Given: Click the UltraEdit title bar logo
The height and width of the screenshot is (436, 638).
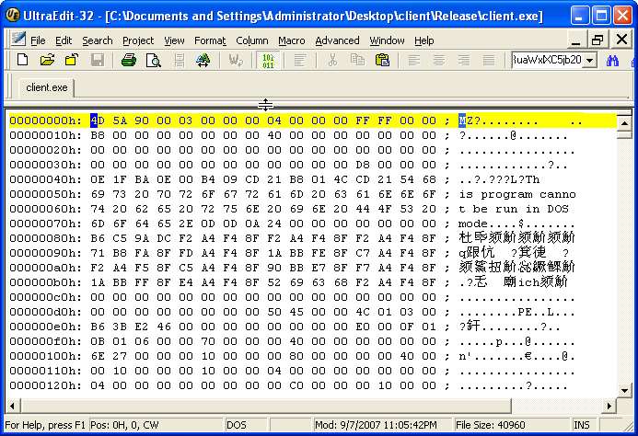Looking at the screenshot, I should (14, 15).
